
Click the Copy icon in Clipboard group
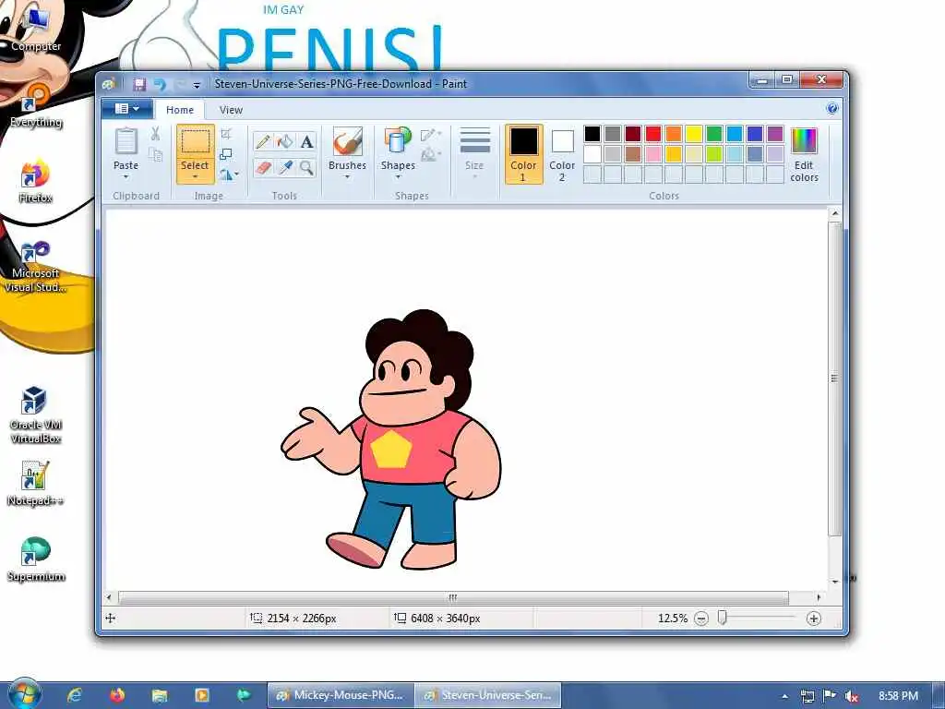(155, 155)
